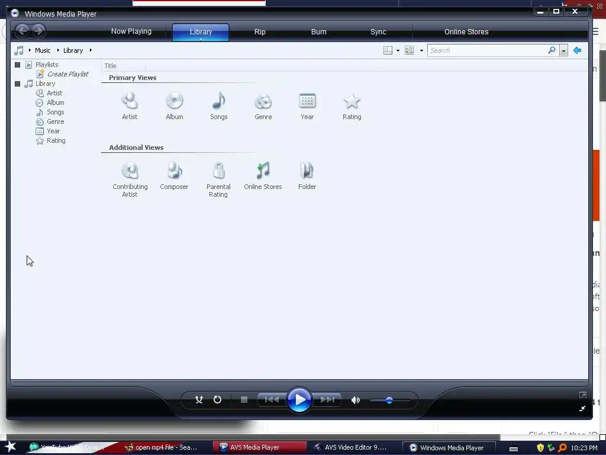This screenshot has height=455, width=606.
Task: Click the Title column header
Action: pos(124,66)
